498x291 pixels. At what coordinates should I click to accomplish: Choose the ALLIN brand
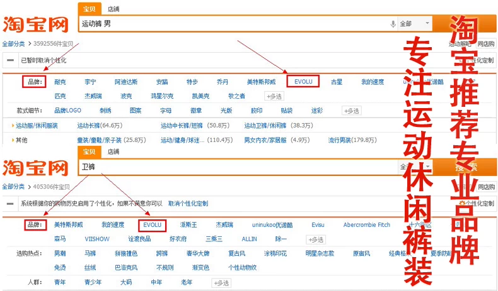pos(250,239)
